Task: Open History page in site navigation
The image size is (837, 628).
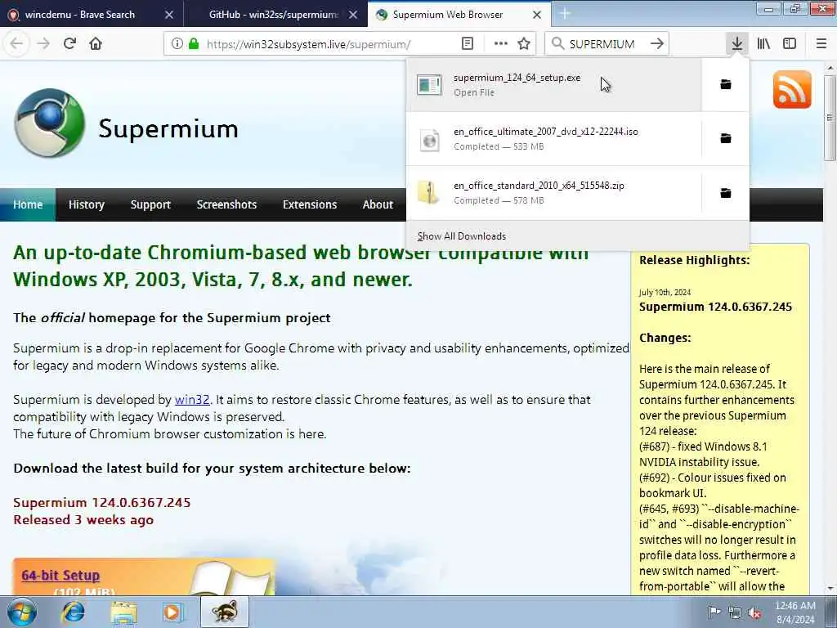Action: tap(87, 204)
